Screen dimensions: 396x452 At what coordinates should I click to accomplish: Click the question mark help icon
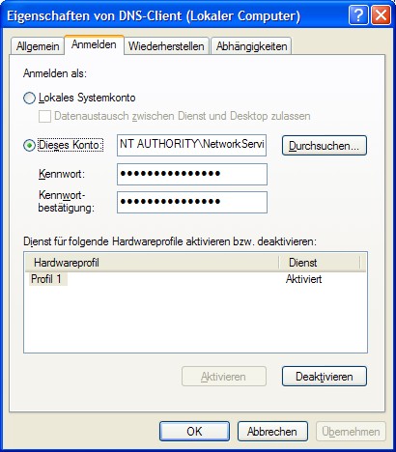(x=358, y=15)
